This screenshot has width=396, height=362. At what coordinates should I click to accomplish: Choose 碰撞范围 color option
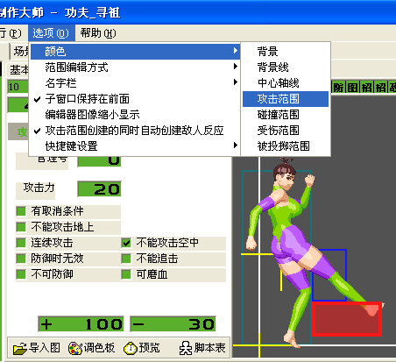pos(286,115)
